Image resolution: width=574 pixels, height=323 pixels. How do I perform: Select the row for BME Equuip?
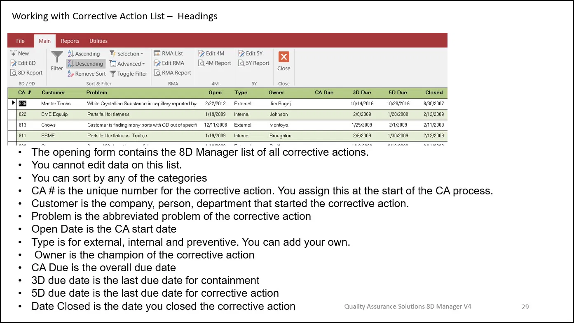click(54, 114)
